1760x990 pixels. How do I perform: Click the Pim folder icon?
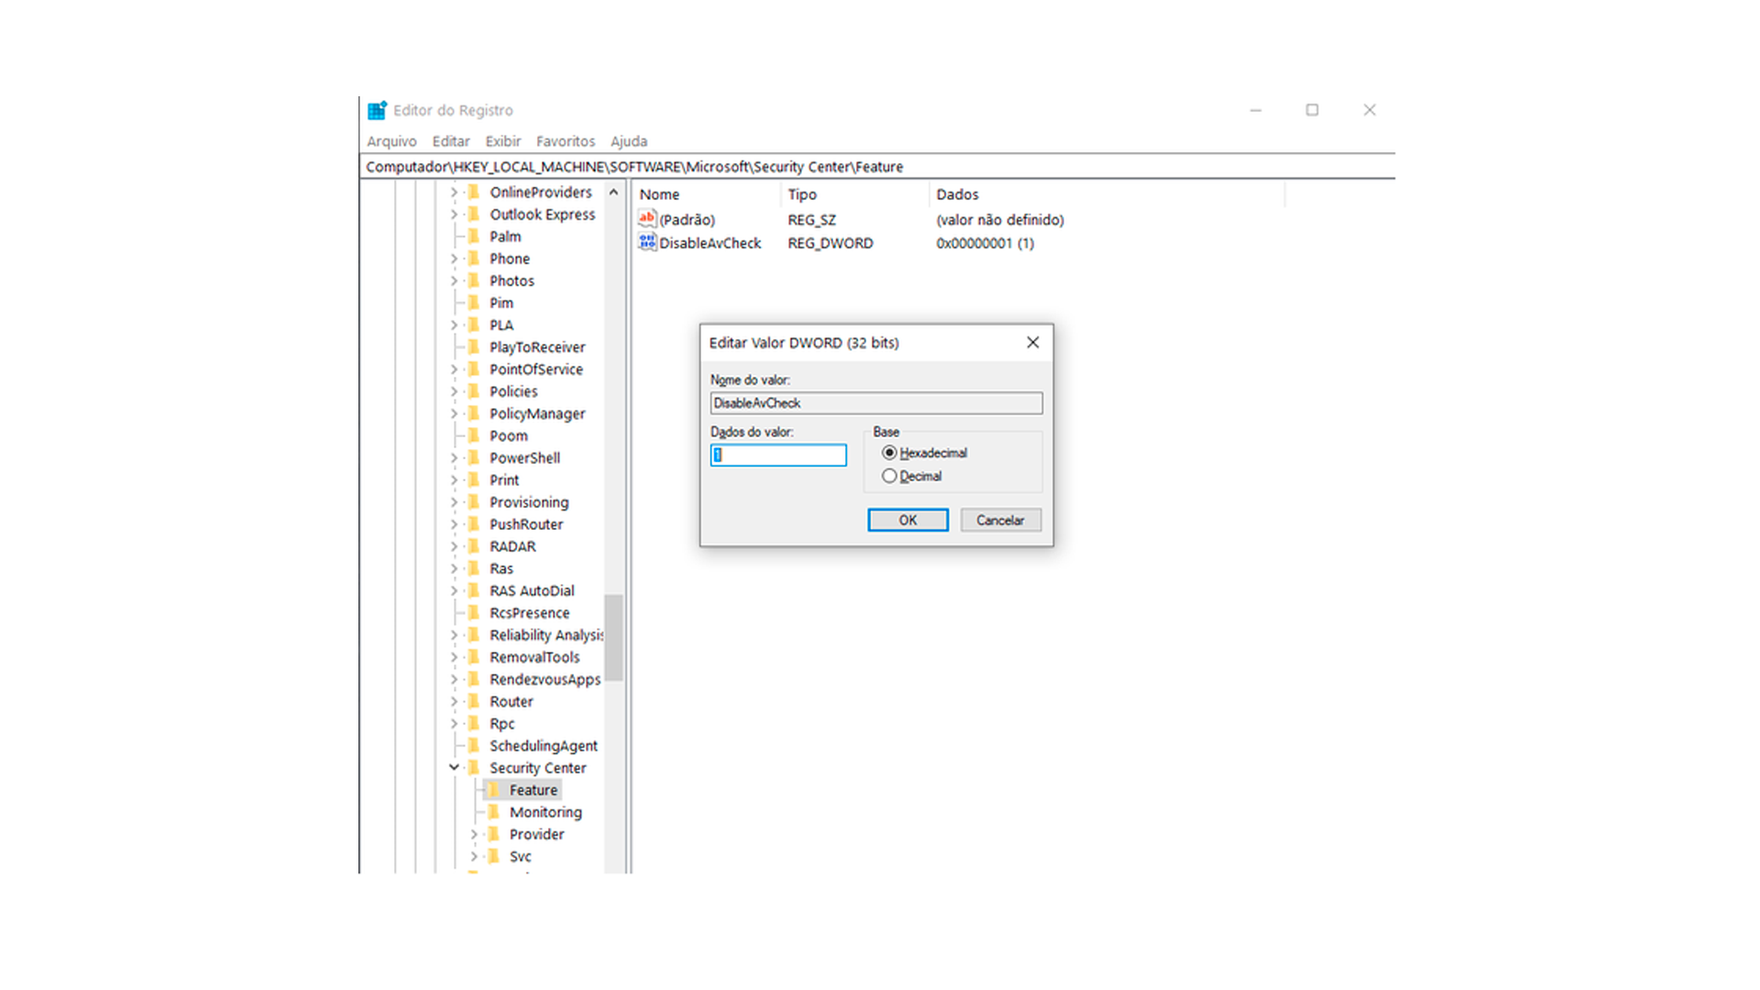[x=474, y=302]
